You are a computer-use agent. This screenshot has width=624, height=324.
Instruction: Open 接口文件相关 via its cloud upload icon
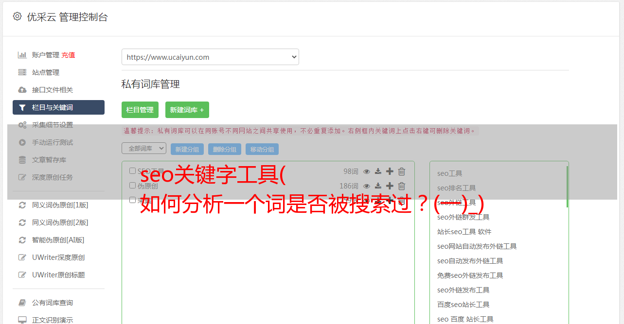(22, 90)
